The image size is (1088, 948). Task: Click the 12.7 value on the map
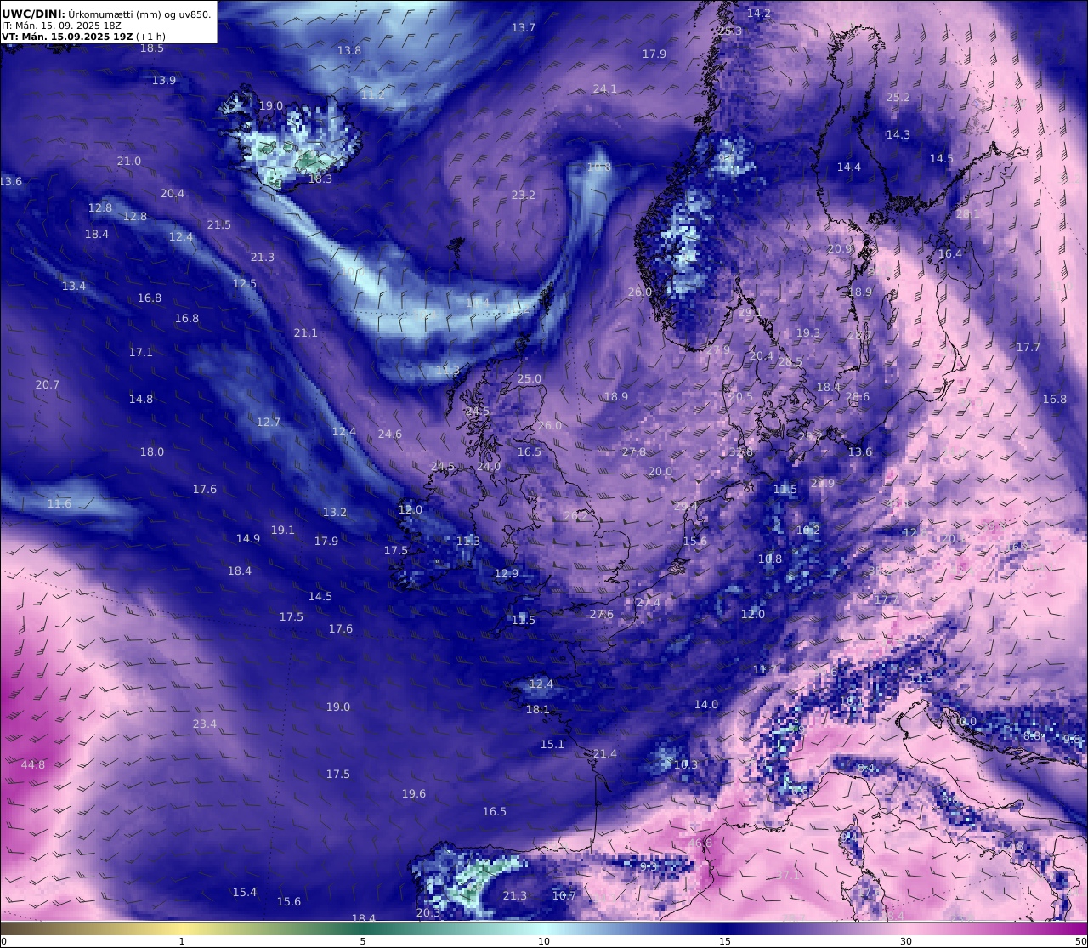[x=268, y=422]
